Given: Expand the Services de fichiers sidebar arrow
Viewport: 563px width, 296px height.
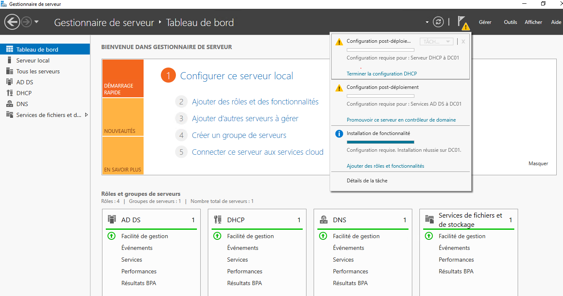Looking at the screenshot, I should point(86,115).
